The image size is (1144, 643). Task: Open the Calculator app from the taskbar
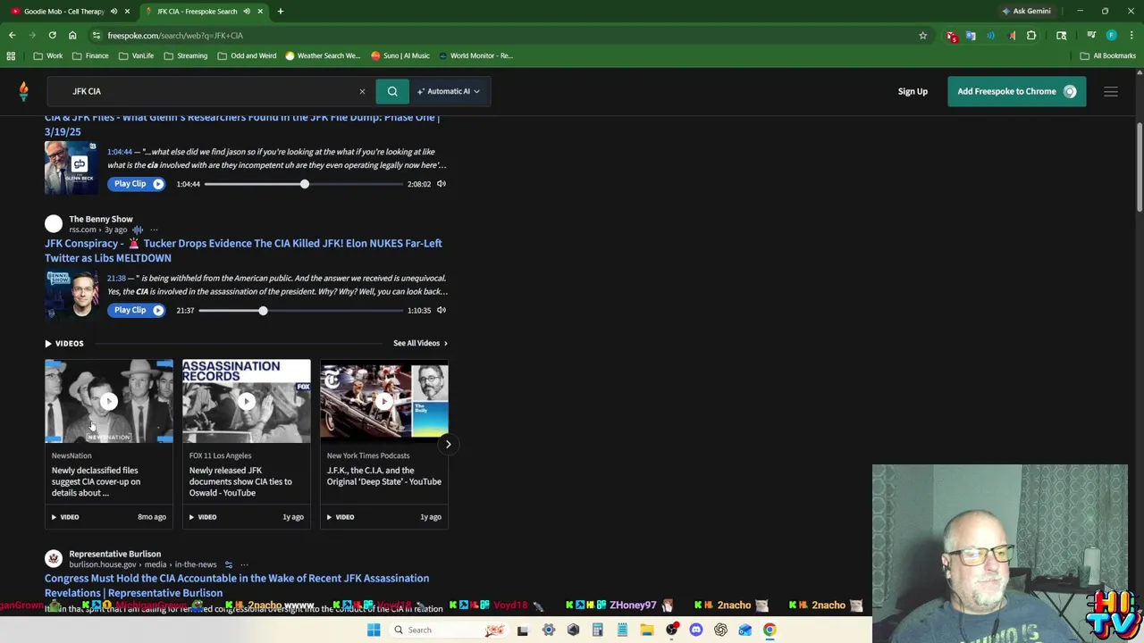[x=598, y=630]
